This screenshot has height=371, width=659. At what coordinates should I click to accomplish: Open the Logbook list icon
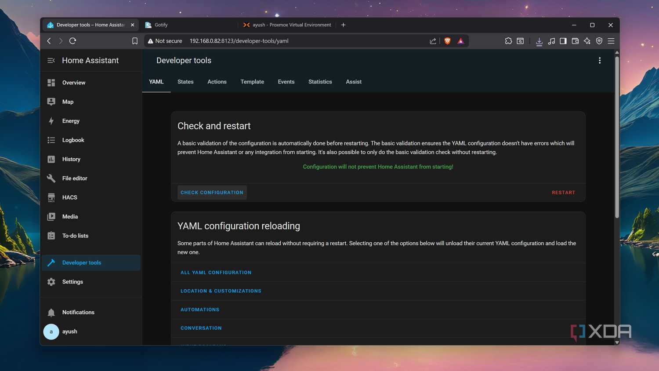coord(51,140)
